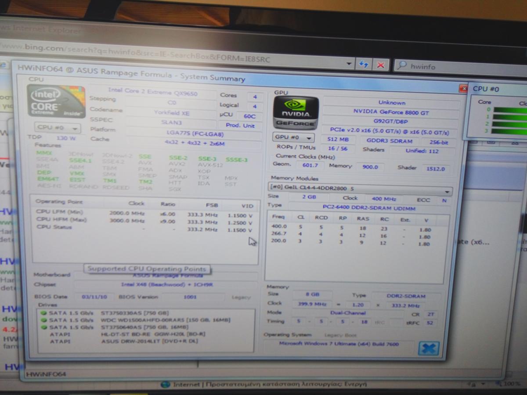Image resolution: width=527 pixels, height=395 pixels.
Task: Click the EM64T feature label
Action: click(48, 180)
